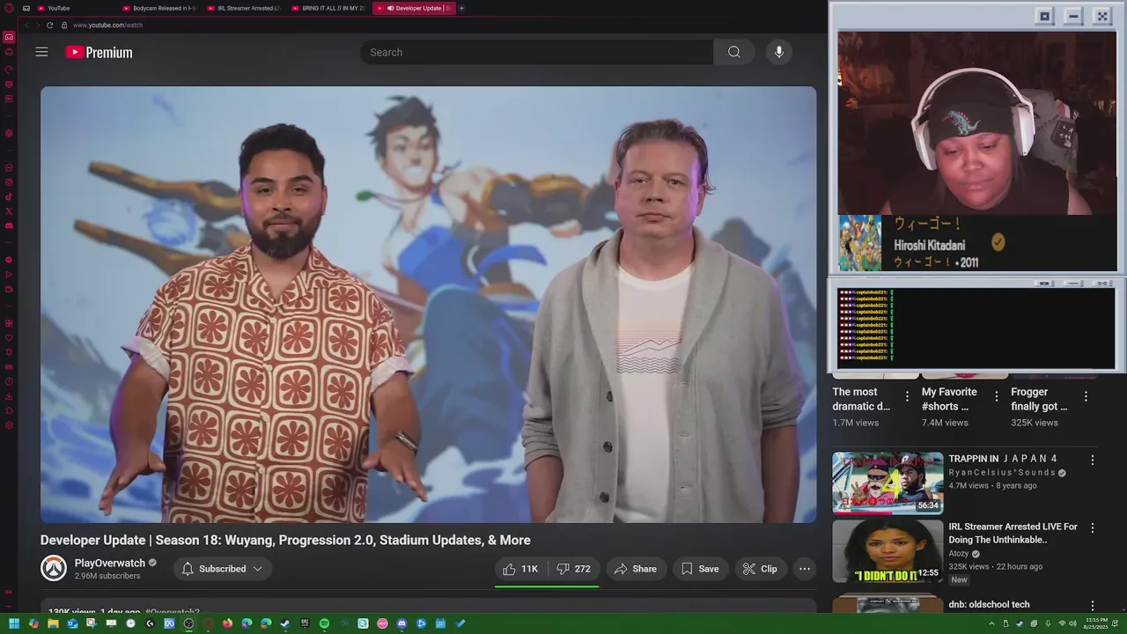Screen dimensions: 1127x634
Task: Open Outlook from the taskbar
Action: pos(72,623)
